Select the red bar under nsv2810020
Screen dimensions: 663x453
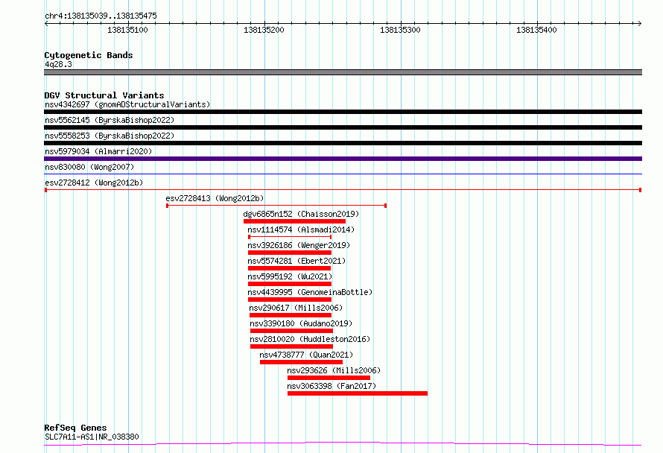(x=291, y=347)
